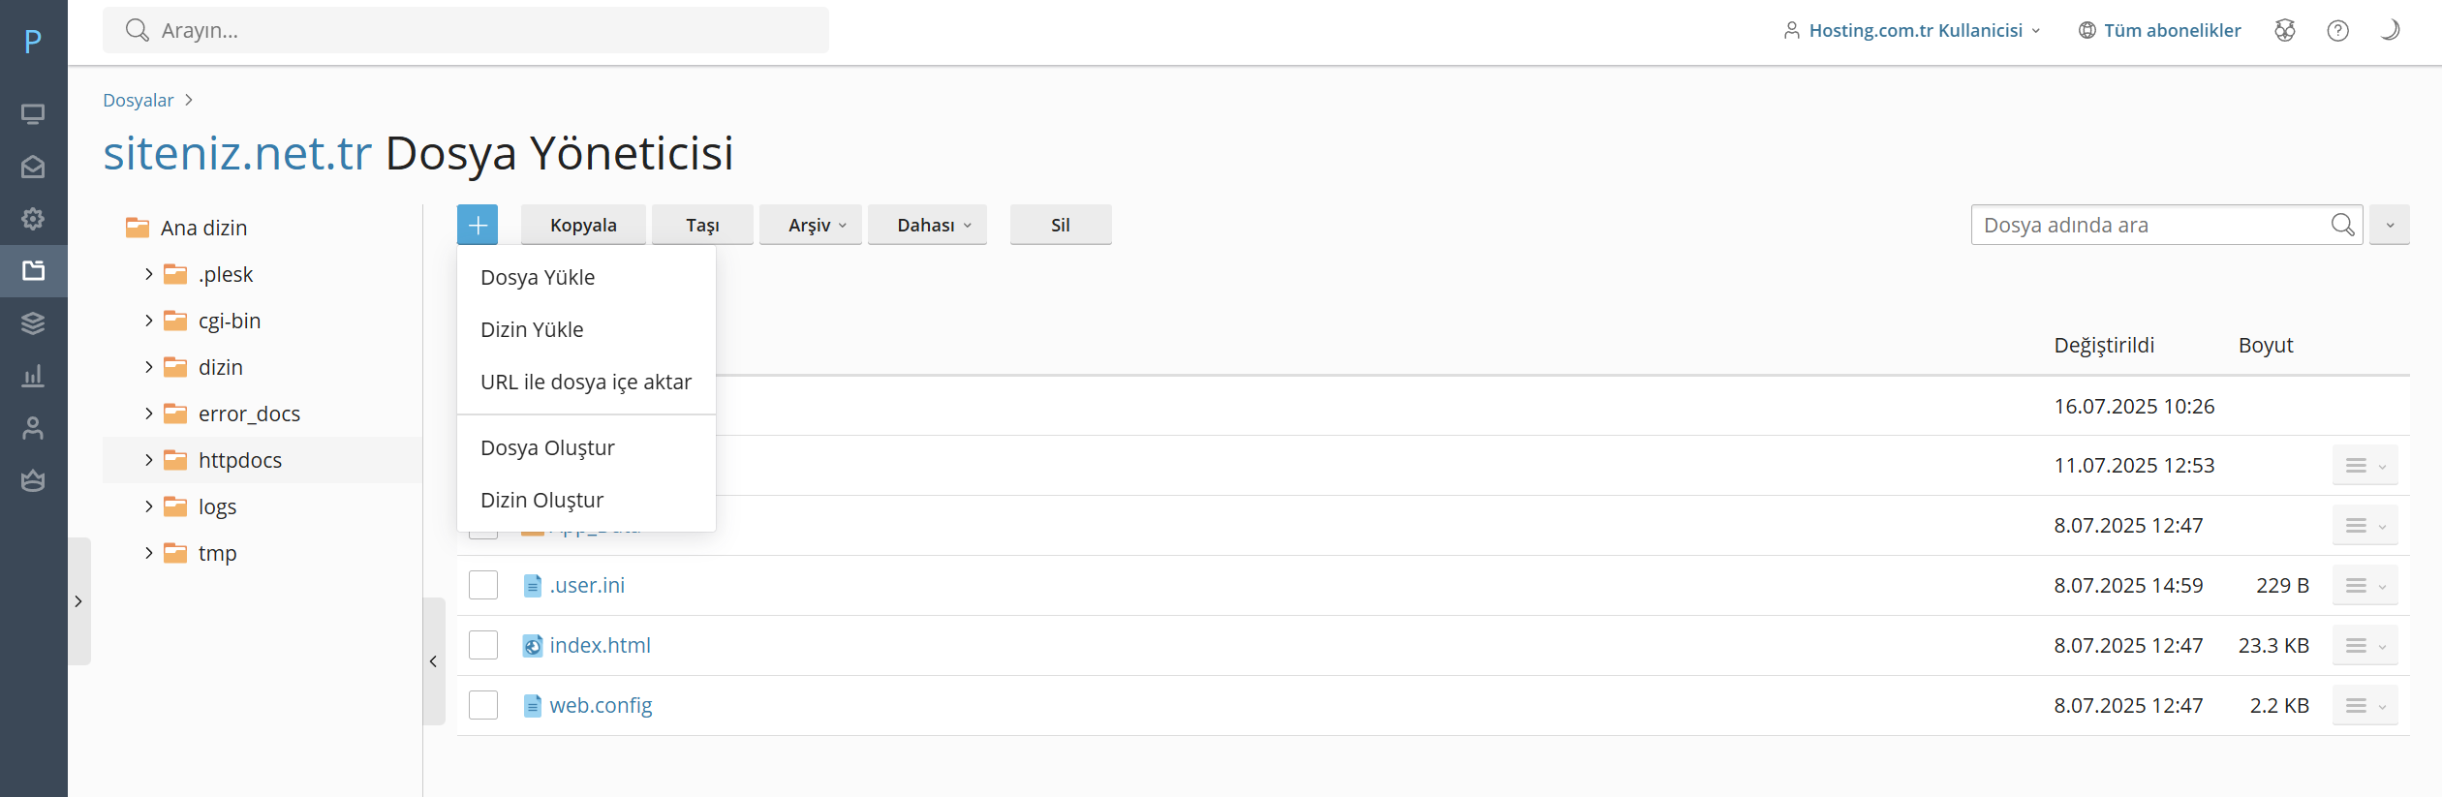
Task: Select the index.html checkbox
Action: pyautogui.click(x=483, y=645)
